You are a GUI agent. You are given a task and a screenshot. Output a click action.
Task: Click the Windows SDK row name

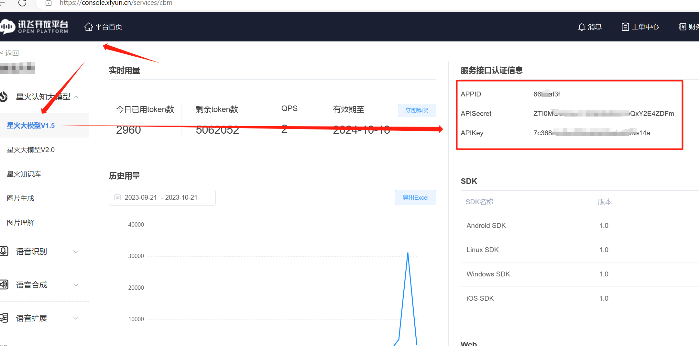488,274
